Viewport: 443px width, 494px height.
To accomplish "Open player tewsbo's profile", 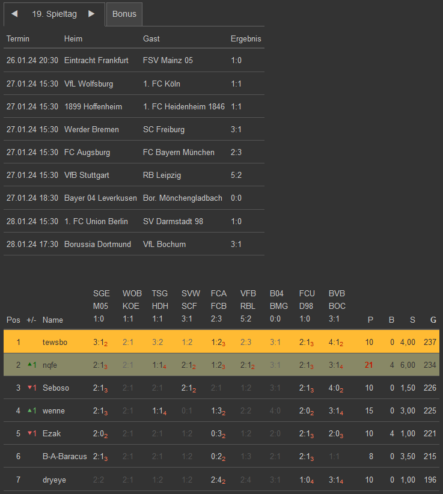I will click(x=55, y=342).
